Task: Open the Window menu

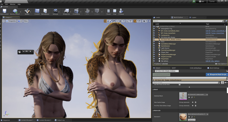Action: tap(13, 4)
